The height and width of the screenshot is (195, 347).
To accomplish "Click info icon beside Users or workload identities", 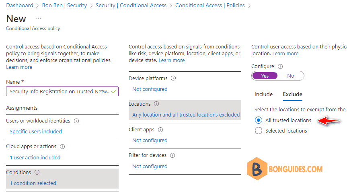I will click(76, 121).
